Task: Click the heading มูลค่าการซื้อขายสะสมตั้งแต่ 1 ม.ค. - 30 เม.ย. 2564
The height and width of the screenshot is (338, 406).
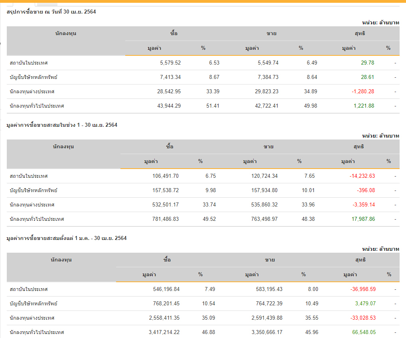Action: point(67,238)
